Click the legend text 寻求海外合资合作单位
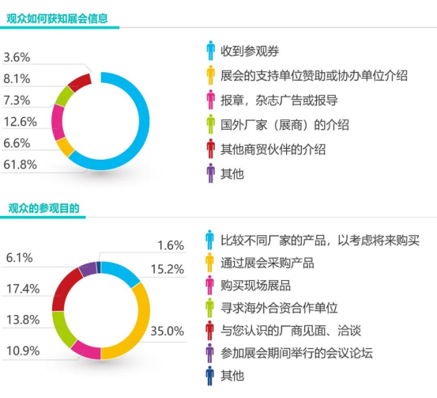 (279, 308)
